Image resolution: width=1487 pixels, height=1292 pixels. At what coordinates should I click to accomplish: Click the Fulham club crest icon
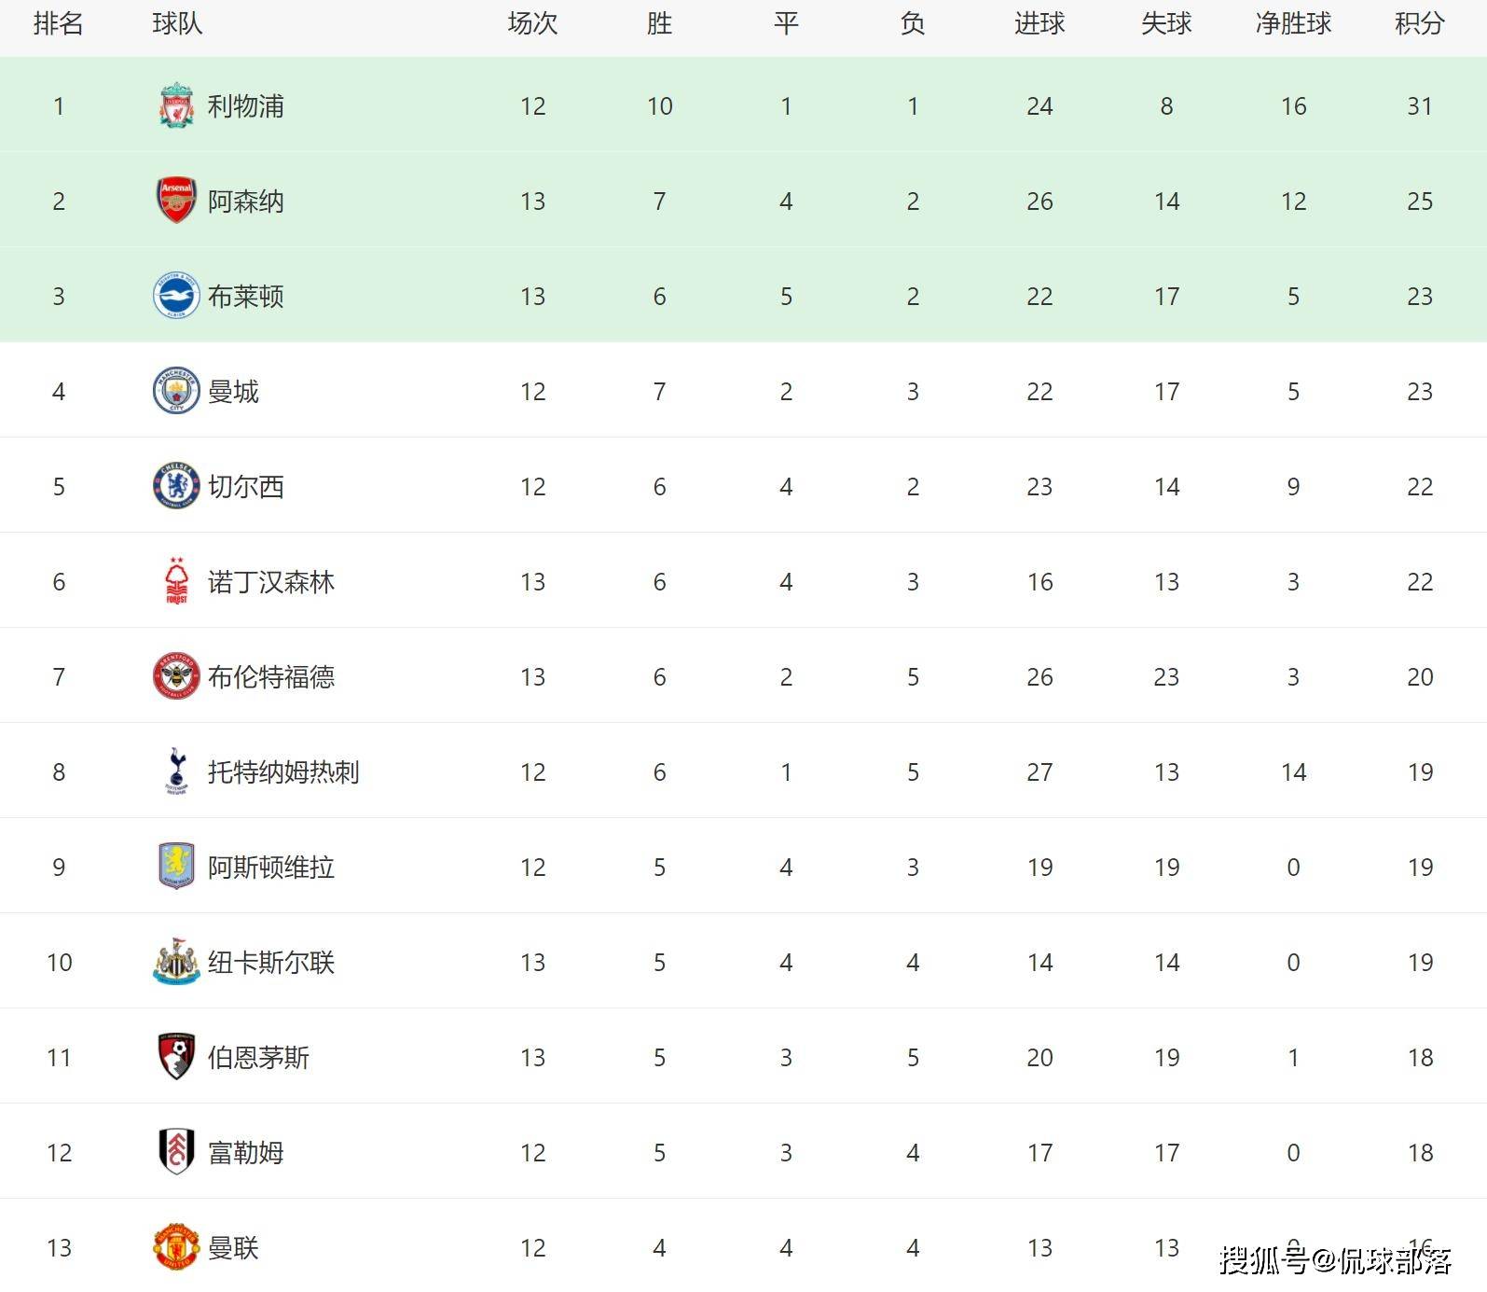click(176, 1152)
